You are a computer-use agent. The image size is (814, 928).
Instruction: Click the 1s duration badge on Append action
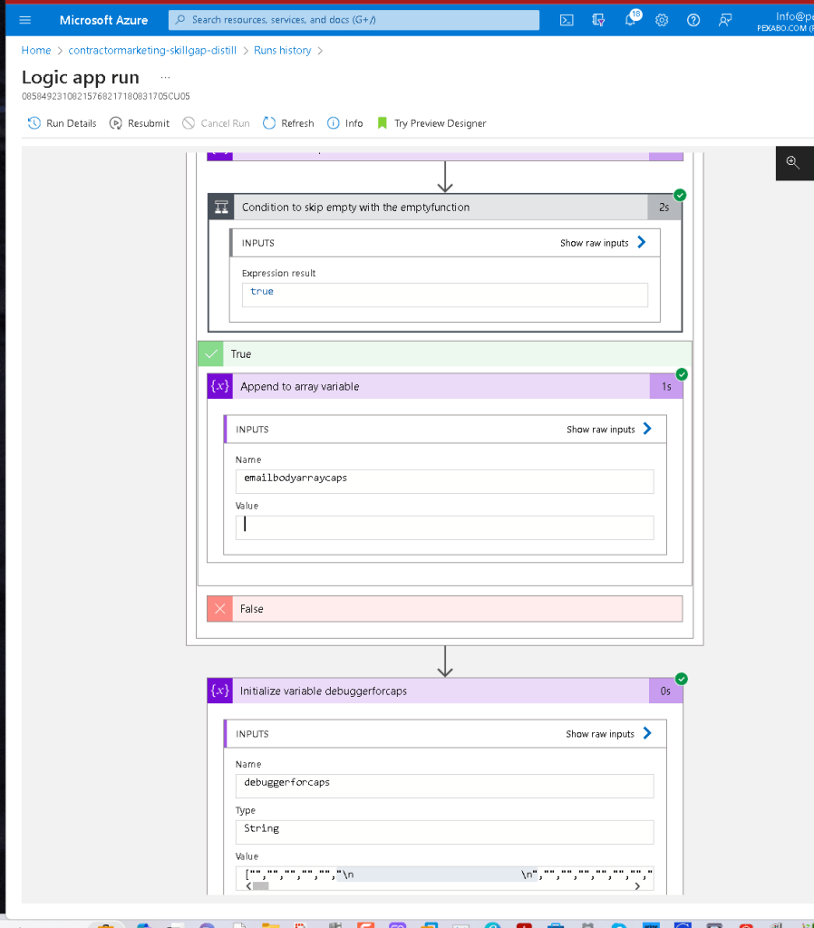666,386
